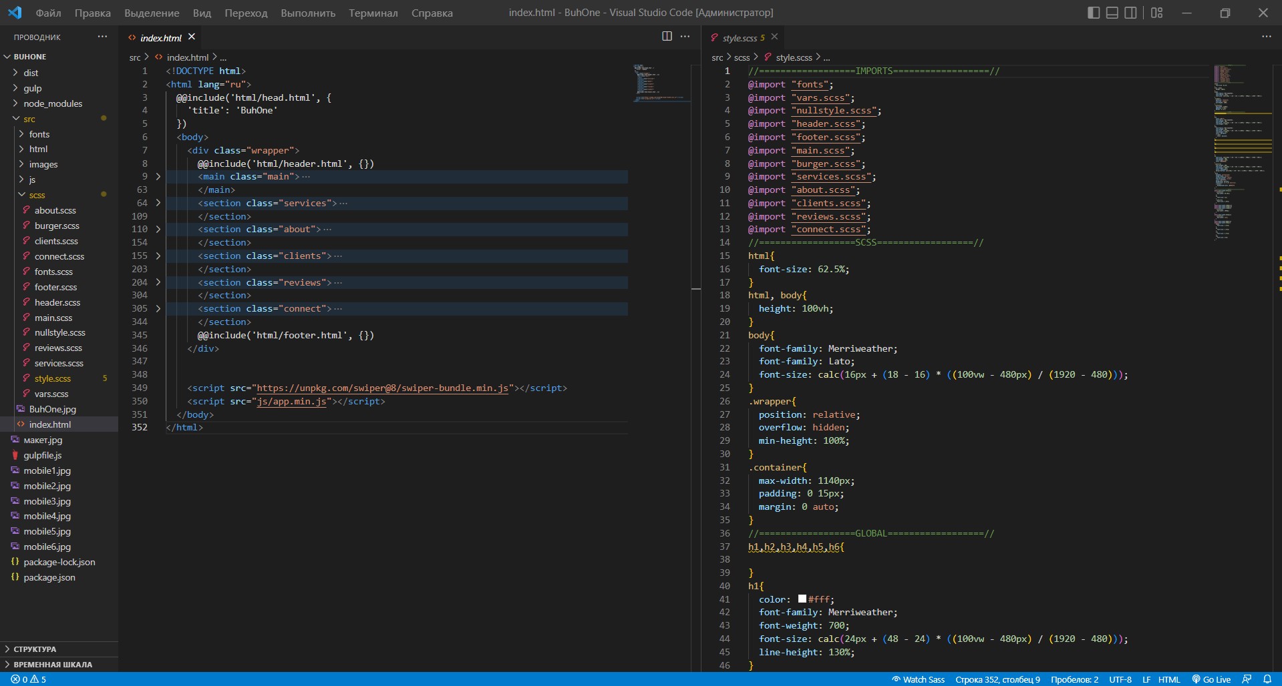Expand the html folder in explorer

[x=59, y=149]
